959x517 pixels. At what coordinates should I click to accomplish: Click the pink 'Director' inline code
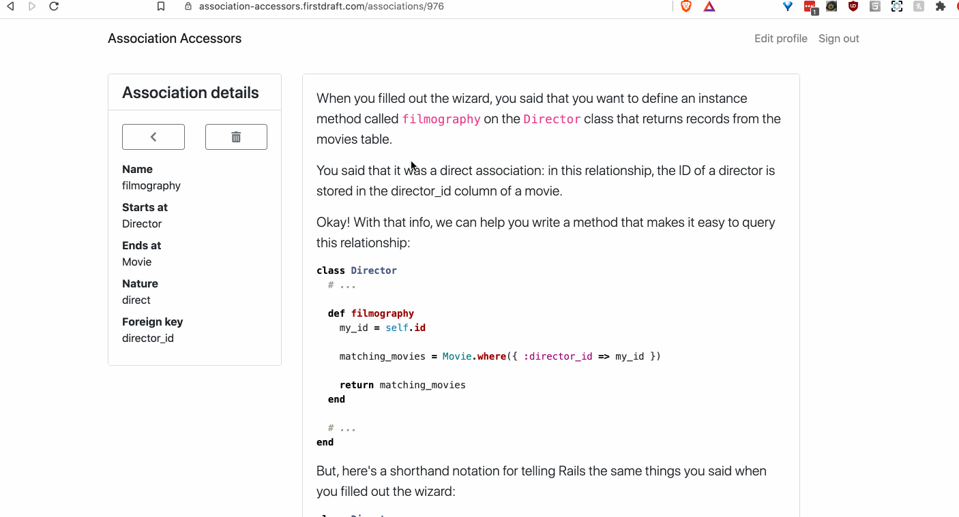pos(552,119)
